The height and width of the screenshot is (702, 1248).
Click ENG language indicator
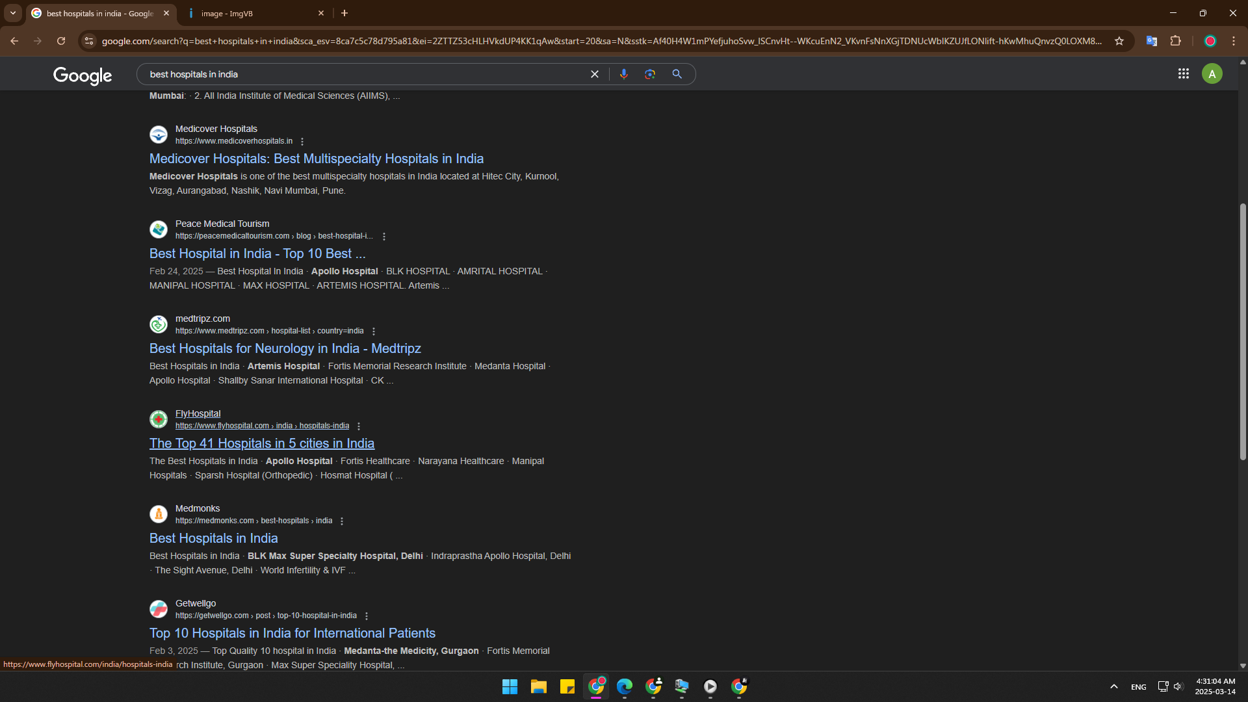coord(1139,687)
